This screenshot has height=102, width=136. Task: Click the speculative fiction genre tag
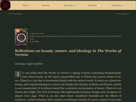pos(63,36)
